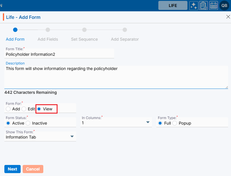Click the AI sparkle stars icon
Image resolution: width=231 pixels, height=176 pixels.
pos(194,6)
